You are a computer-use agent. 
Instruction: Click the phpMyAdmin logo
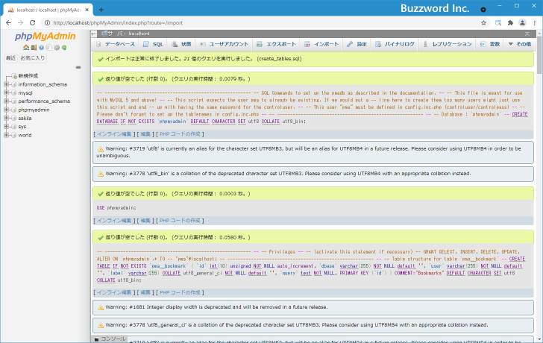45,36
